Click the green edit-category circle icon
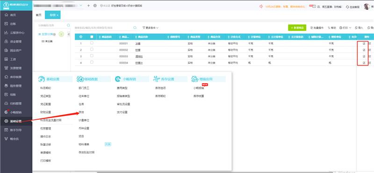 tap(61, 34)
